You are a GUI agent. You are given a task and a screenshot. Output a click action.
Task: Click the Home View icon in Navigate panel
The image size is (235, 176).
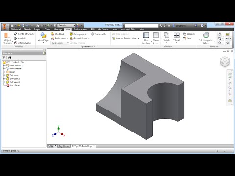point(227,43)
